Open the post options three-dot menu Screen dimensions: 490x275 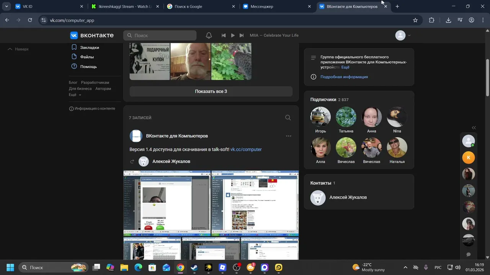(289, 136)
